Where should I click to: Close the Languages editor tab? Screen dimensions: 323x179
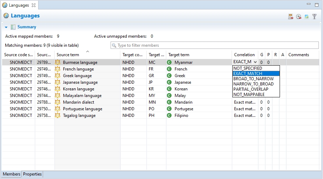click(33, 5)
